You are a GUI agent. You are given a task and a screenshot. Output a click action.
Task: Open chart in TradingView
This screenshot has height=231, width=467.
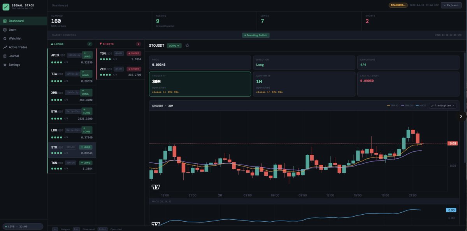point(442,106)
